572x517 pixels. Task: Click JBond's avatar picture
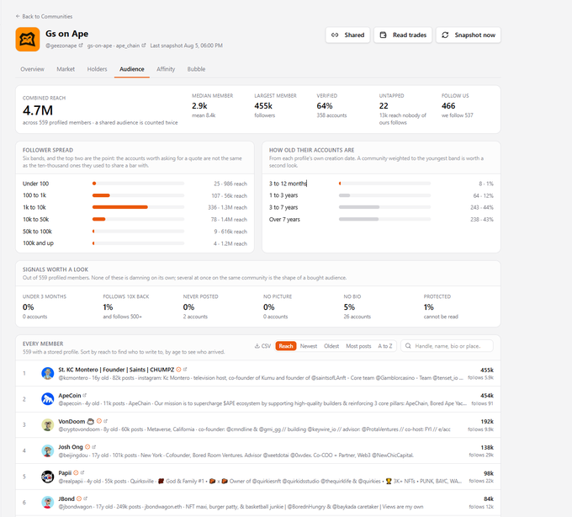(x=47, y=503)
